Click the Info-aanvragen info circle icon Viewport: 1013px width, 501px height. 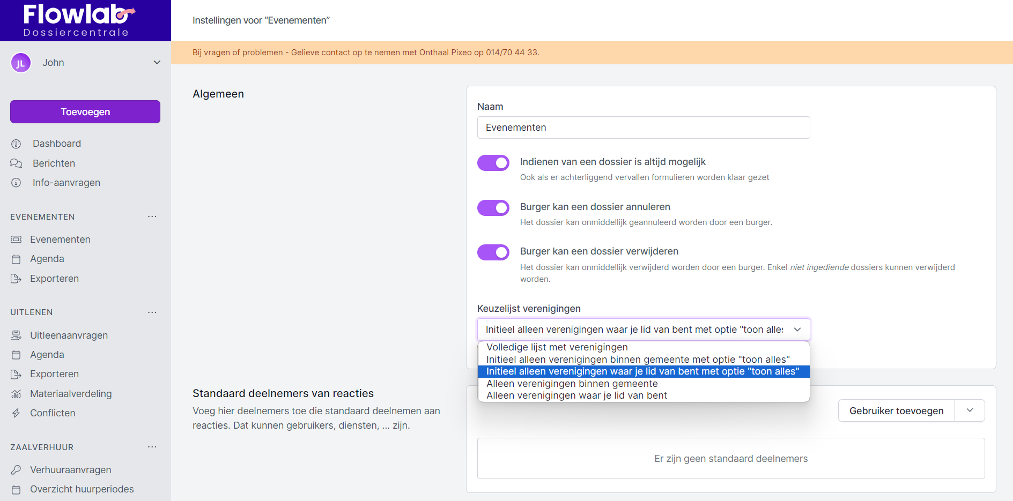point(16,183)
